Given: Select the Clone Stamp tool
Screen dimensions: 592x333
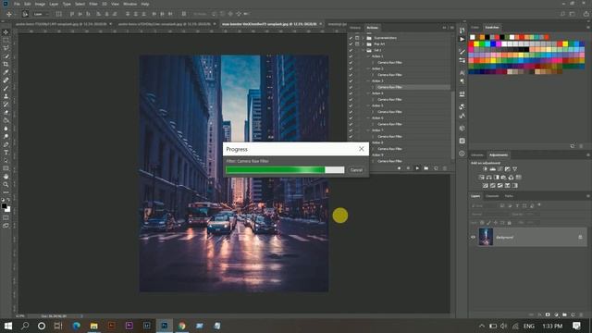Looking at the screenshot, I should click(6, 96).
